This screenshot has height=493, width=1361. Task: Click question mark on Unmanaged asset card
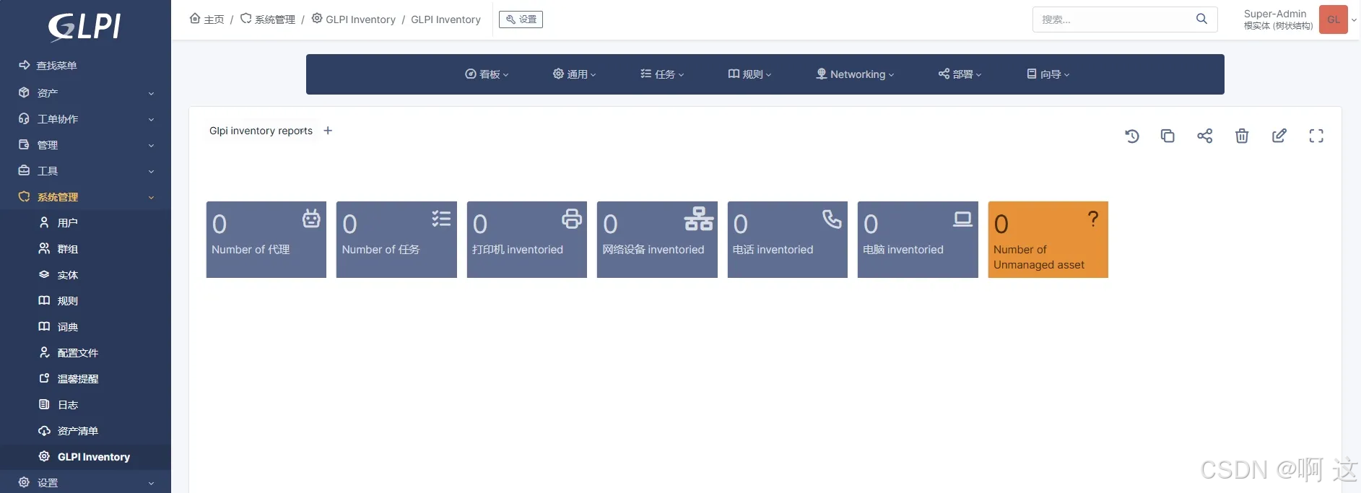pyautogui.click(x=1093, y=218)
